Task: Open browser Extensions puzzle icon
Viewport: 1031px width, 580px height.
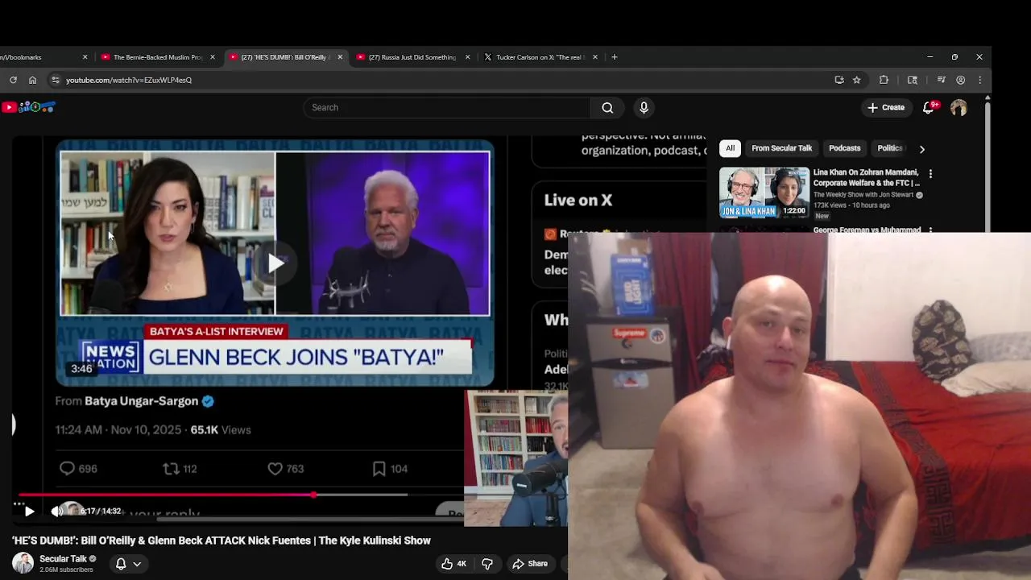Action: pos(884,80)
